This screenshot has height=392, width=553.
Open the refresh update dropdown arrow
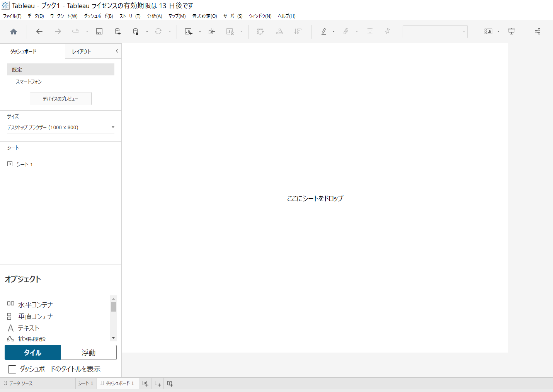(x=170, y=32)
